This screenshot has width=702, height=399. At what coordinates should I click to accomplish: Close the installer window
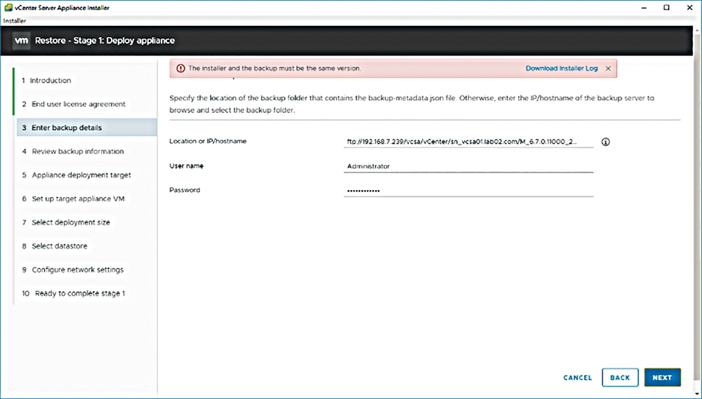coord(689,8)
